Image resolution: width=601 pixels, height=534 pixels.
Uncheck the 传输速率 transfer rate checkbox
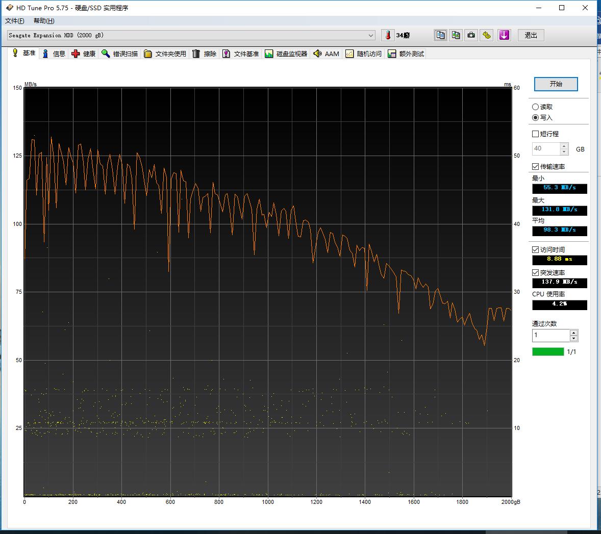point(535,167)
